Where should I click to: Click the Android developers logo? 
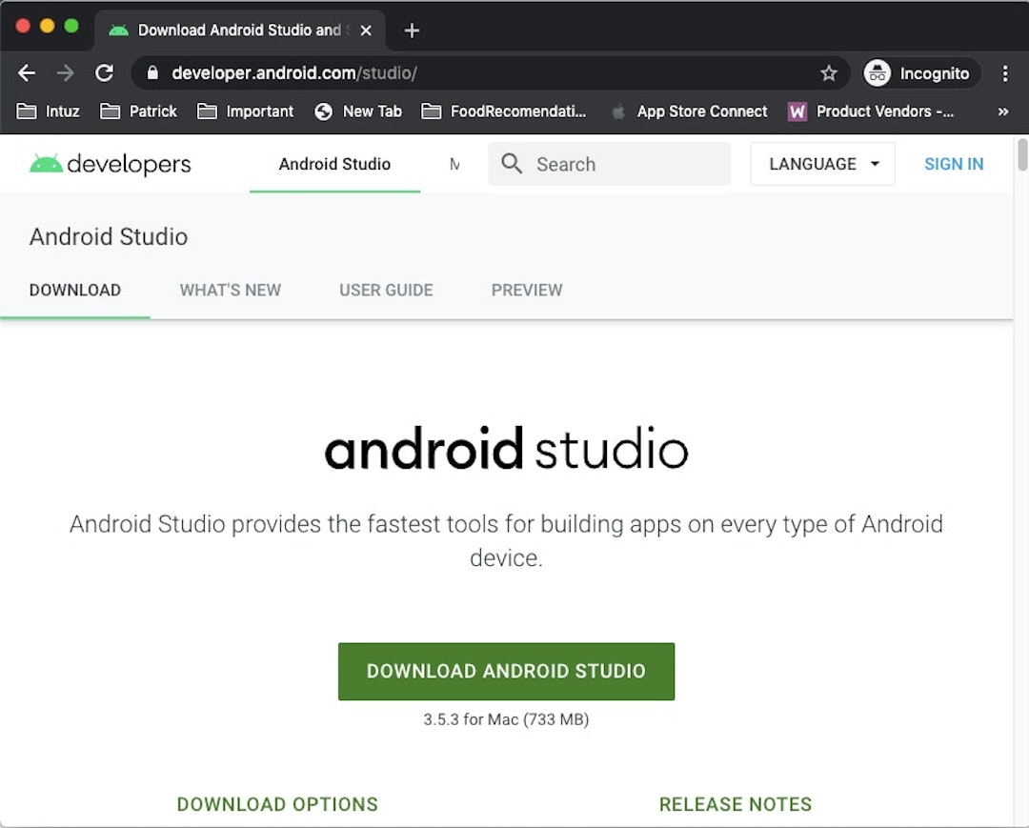point(110,163)
